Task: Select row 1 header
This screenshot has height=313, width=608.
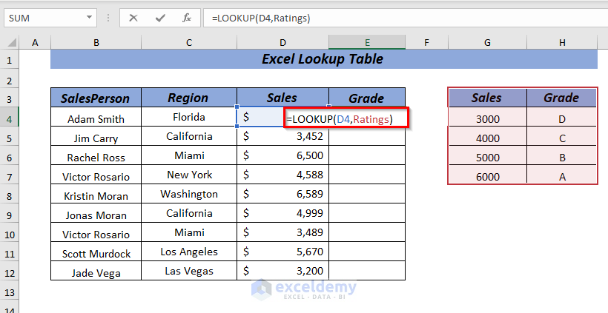Action: [10, 61]
